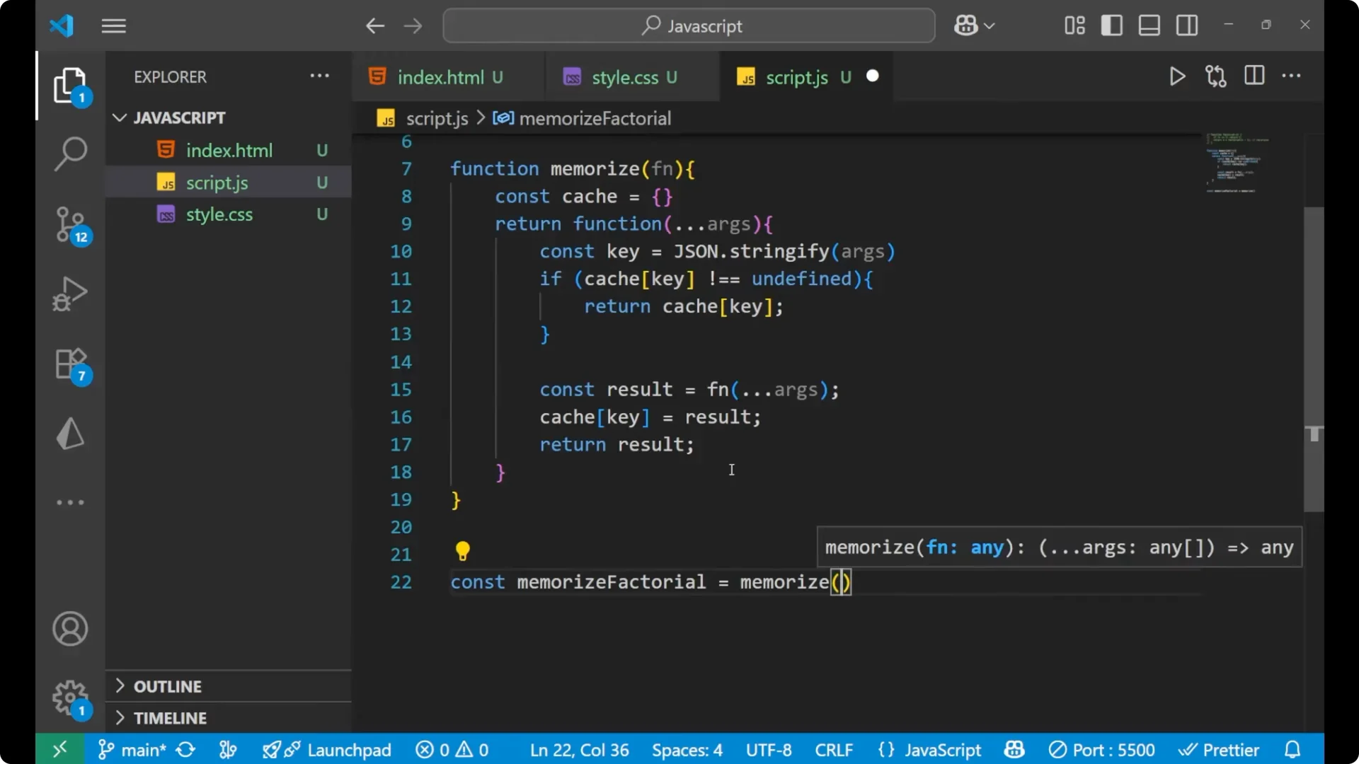Open the Accounts icon in the activity bar
This screenshot has height=764, width=1359.
click(x=70, y=629)
